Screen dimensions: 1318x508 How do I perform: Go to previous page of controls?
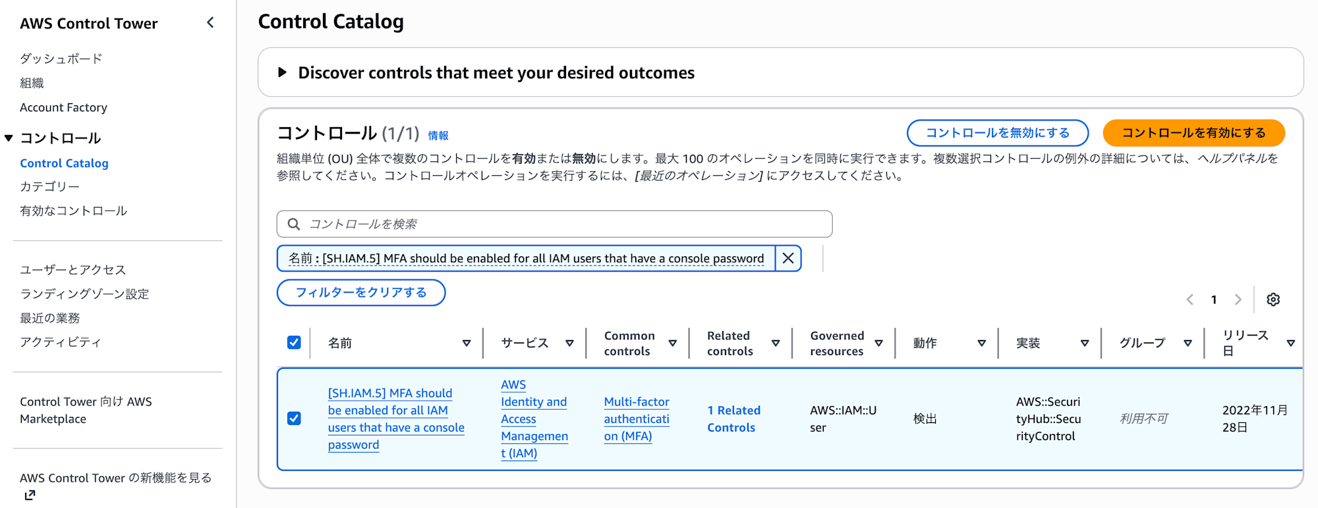(1190, 300)
